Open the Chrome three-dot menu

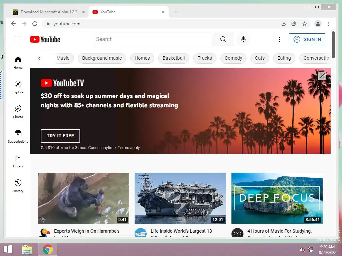329,24
